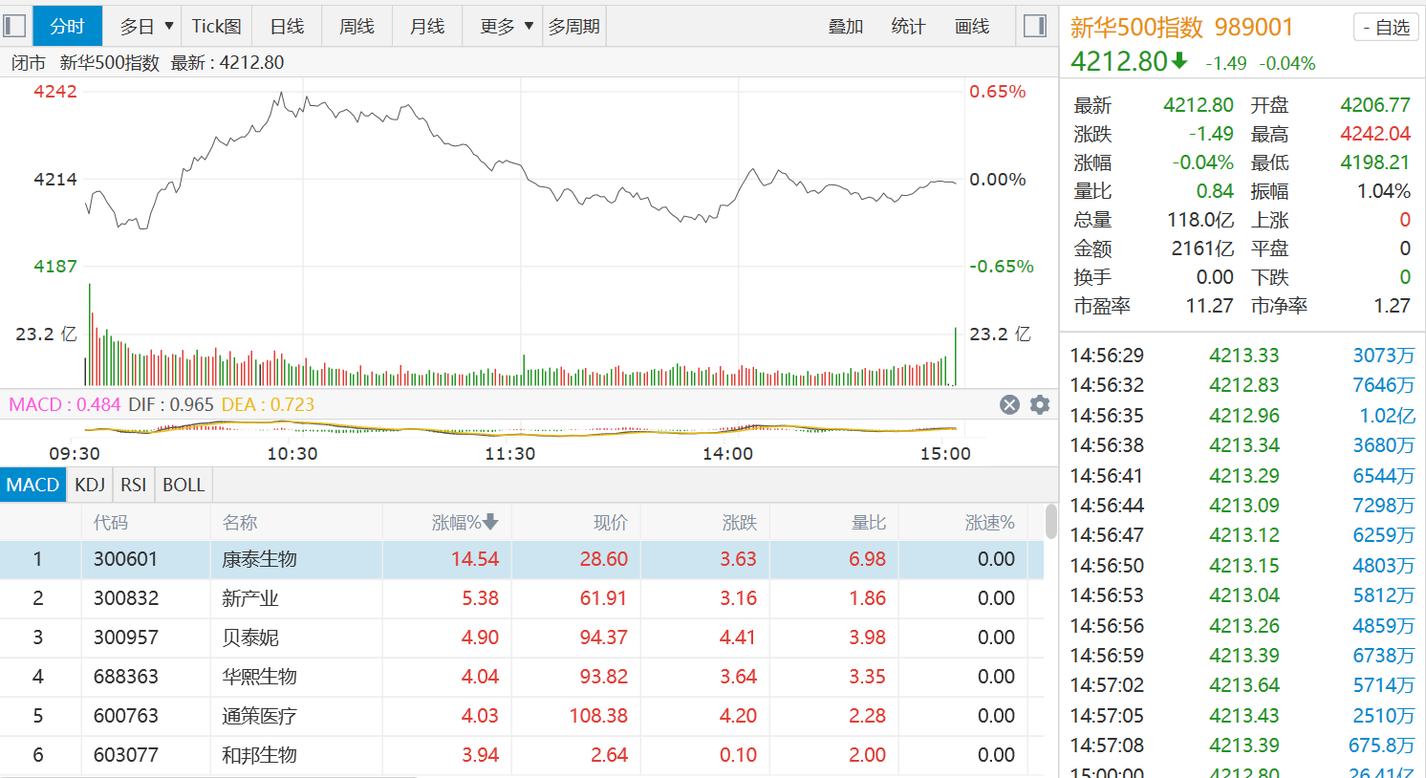Select the 和邦生物 stock row
The width and height of the screenshot is (1426, 778).
tap(521, 755)
